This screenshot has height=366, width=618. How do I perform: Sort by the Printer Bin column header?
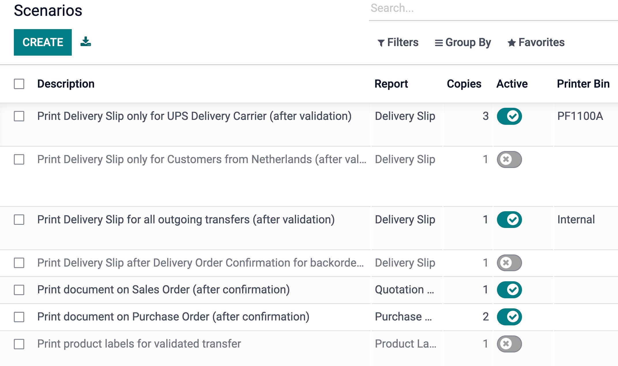click(x=583, y=84)
